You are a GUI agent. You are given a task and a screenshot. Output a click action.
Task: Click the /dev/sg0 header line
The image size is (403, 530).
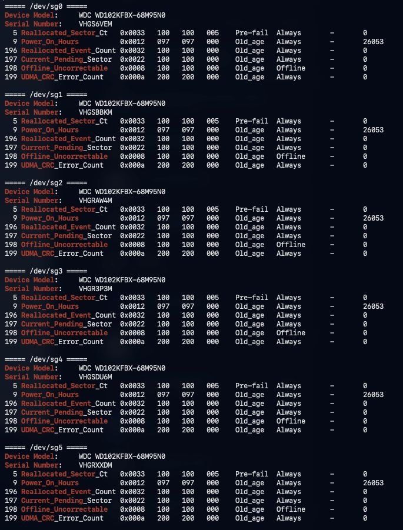46,6
